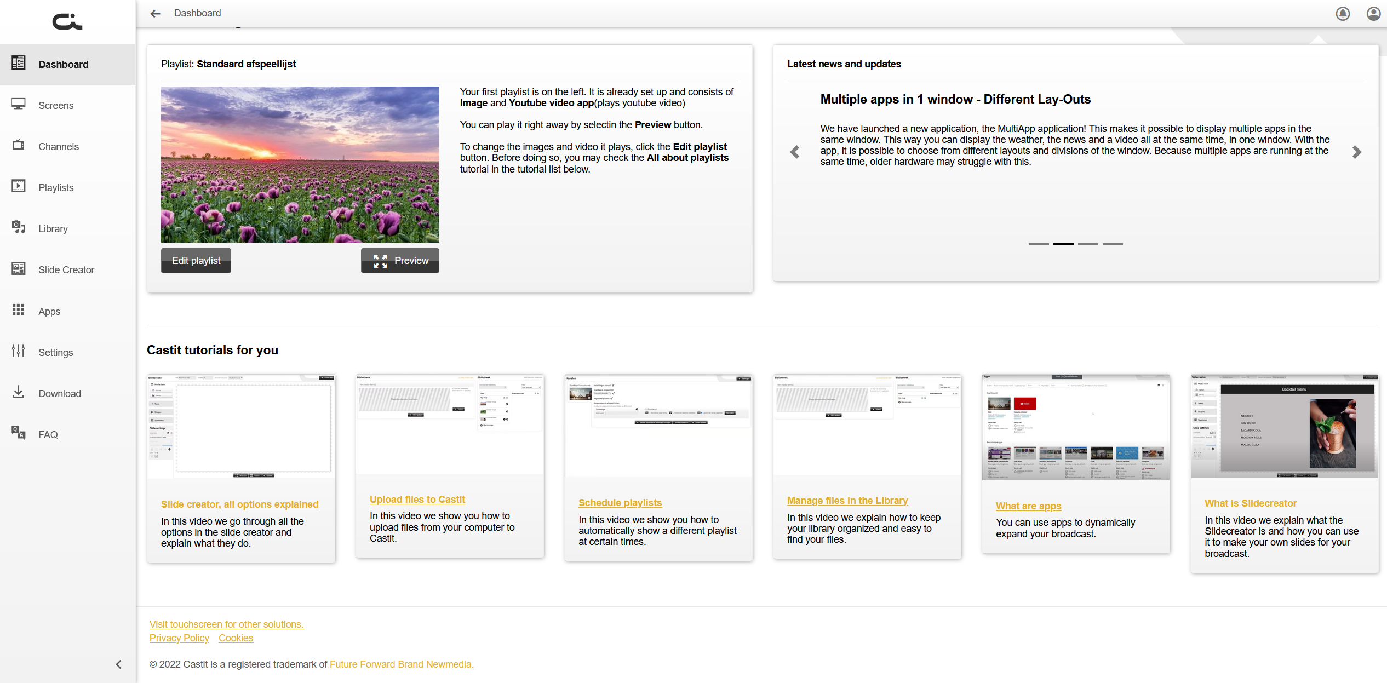Click the user account icon
The image size is (1387, 683).
(1373, 14)
